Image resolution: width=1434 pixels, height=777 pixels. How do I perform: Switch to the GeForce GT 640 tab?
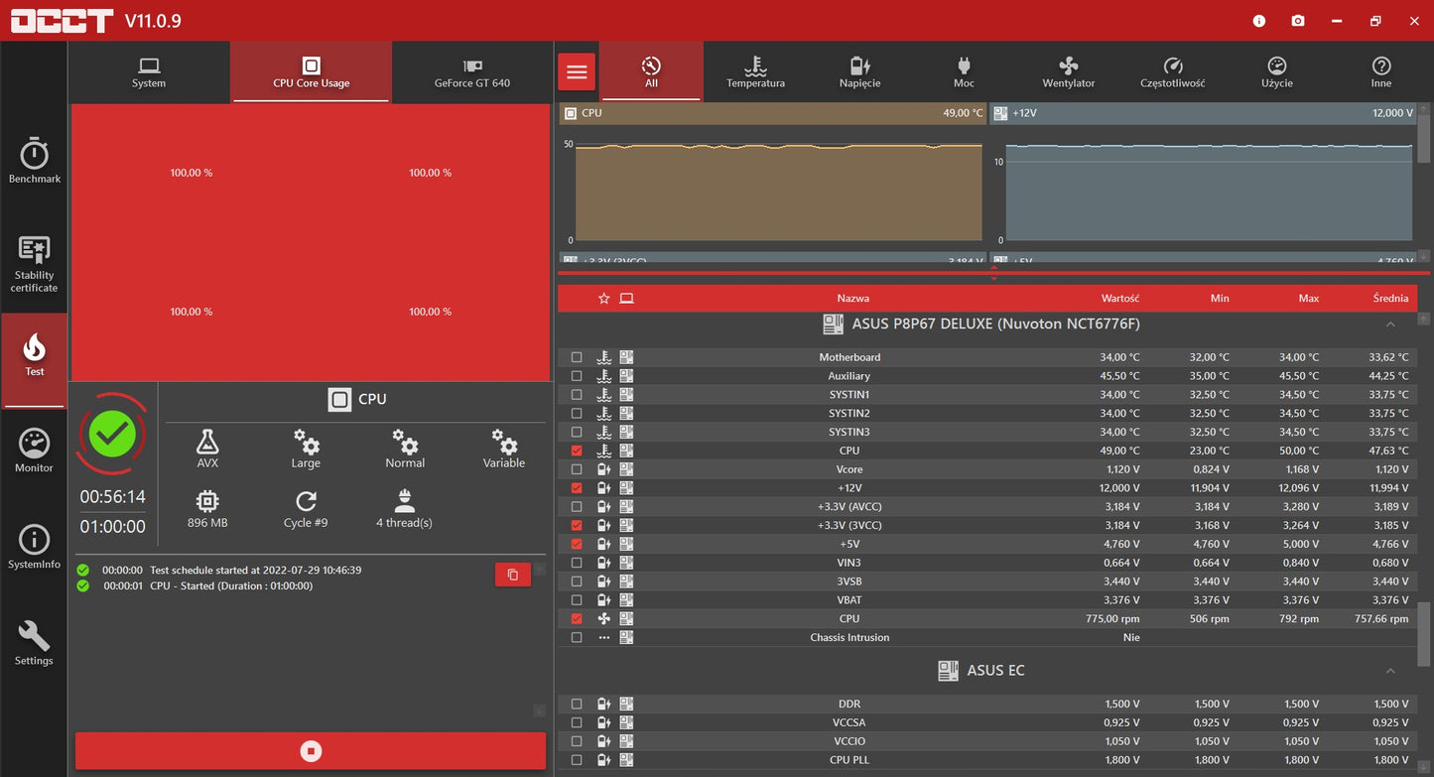pos(472,71)
